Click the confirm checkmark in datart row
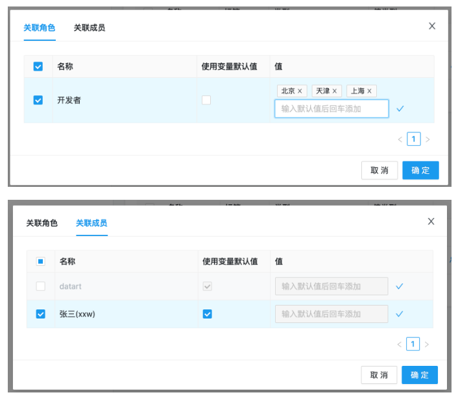The height and width of the screenshot is (397, 458). pos(400,286)
